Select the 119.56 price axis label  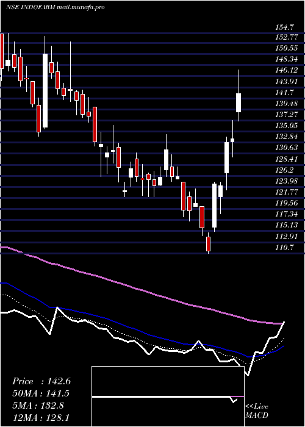click(287, 203)
